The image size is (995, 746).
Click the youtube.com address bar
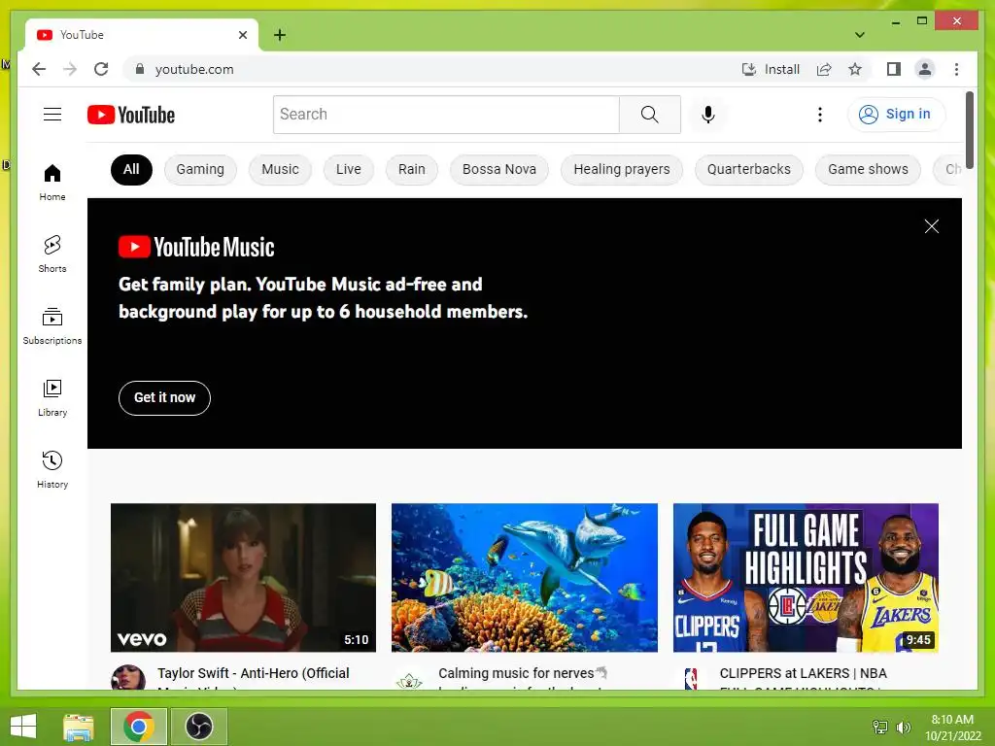(x=431, y=69)
